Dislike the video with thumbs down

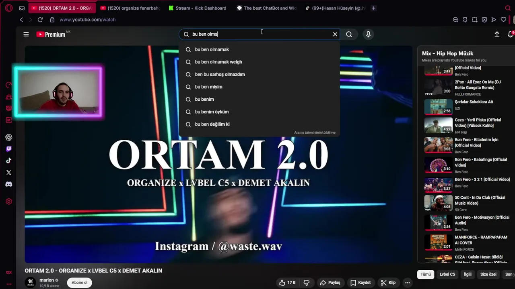coord(307,283)
